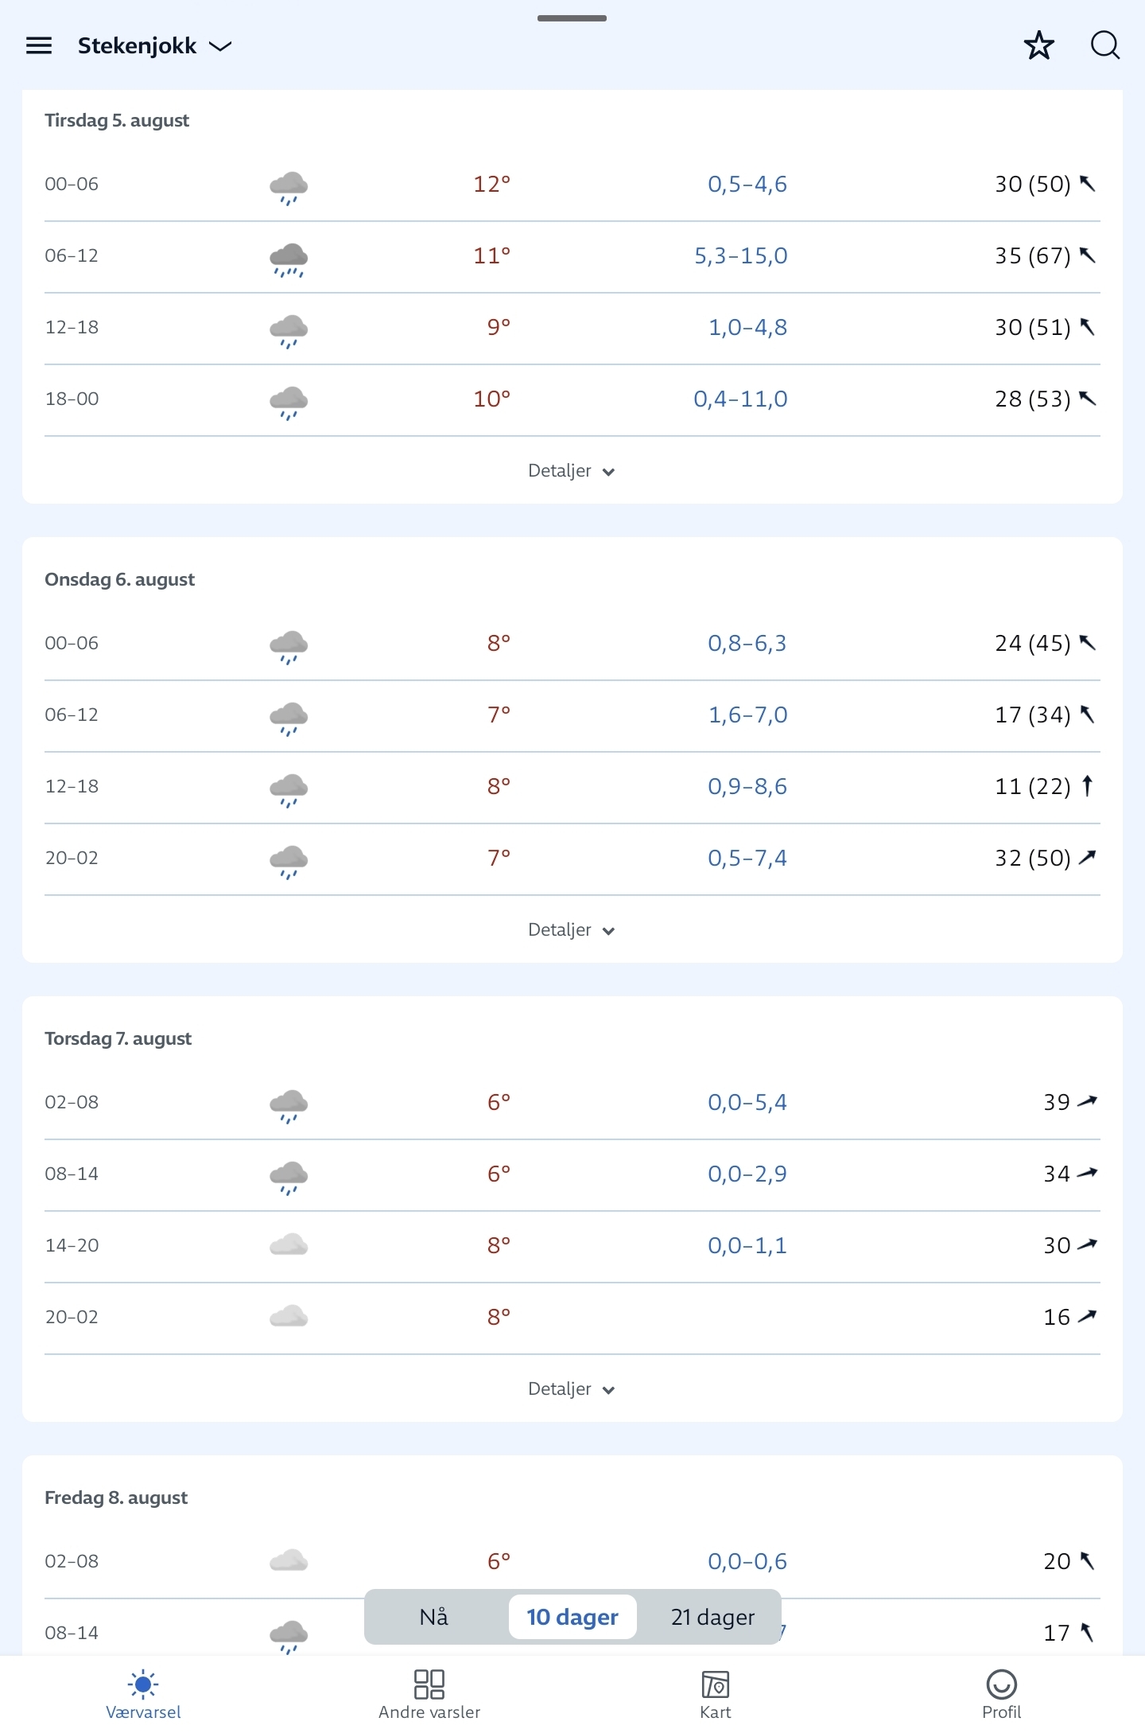Select Onsdag 12-18 forecast row
The height and width of the screenshot is (1733, 1145).
point(572,787)
